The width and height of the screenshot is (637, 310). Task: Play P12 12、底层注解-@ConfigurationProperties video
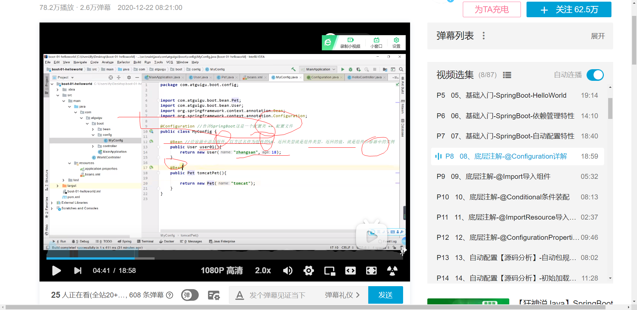tap(518, 237)
